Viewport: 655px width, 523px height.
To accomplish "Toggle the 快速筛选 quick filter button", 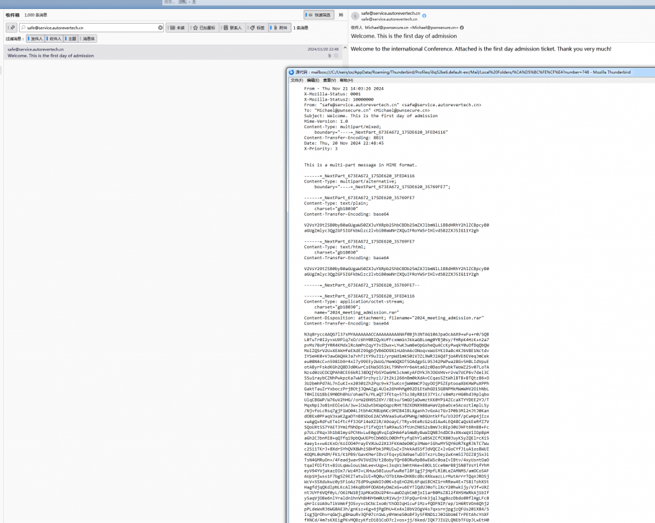I will coord(319,15).
